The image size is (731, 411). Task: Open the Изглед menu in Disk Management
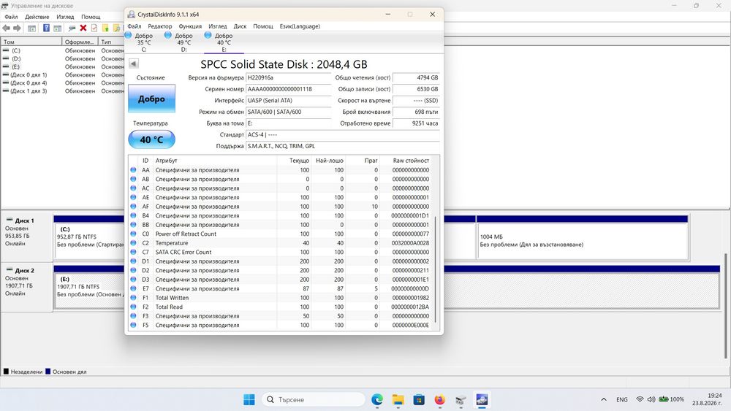coord(65,17)
